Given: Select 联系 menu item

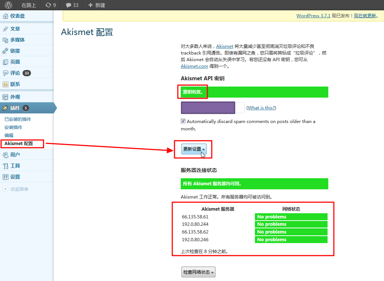Looking at the screenshot, I should (x=27, y=84).
